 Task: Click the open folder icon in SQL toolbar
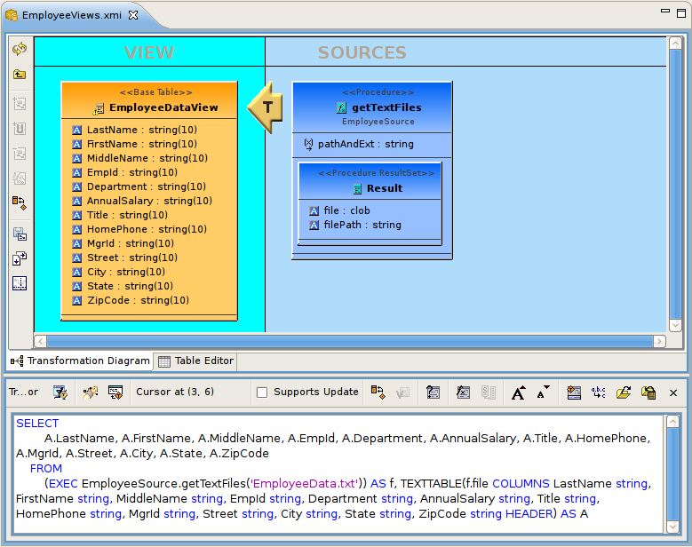coord(624,392)
